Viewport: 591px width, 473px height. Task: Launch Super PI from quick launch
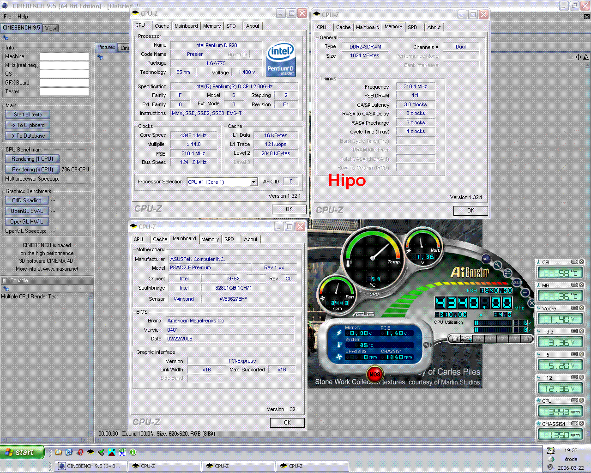(x=122, y=452)
